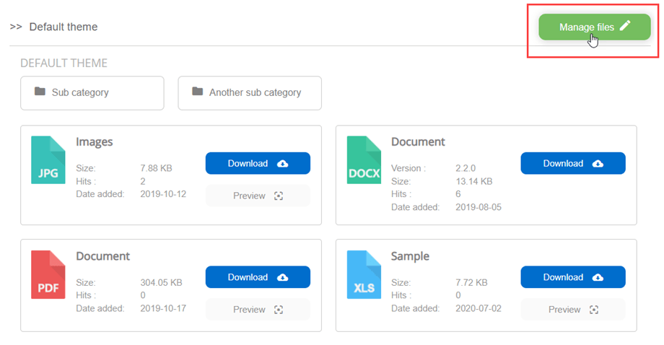Screen dimensions: 664x345
Task: Click preview icon for the PDF Document
Action: point(279,310)
